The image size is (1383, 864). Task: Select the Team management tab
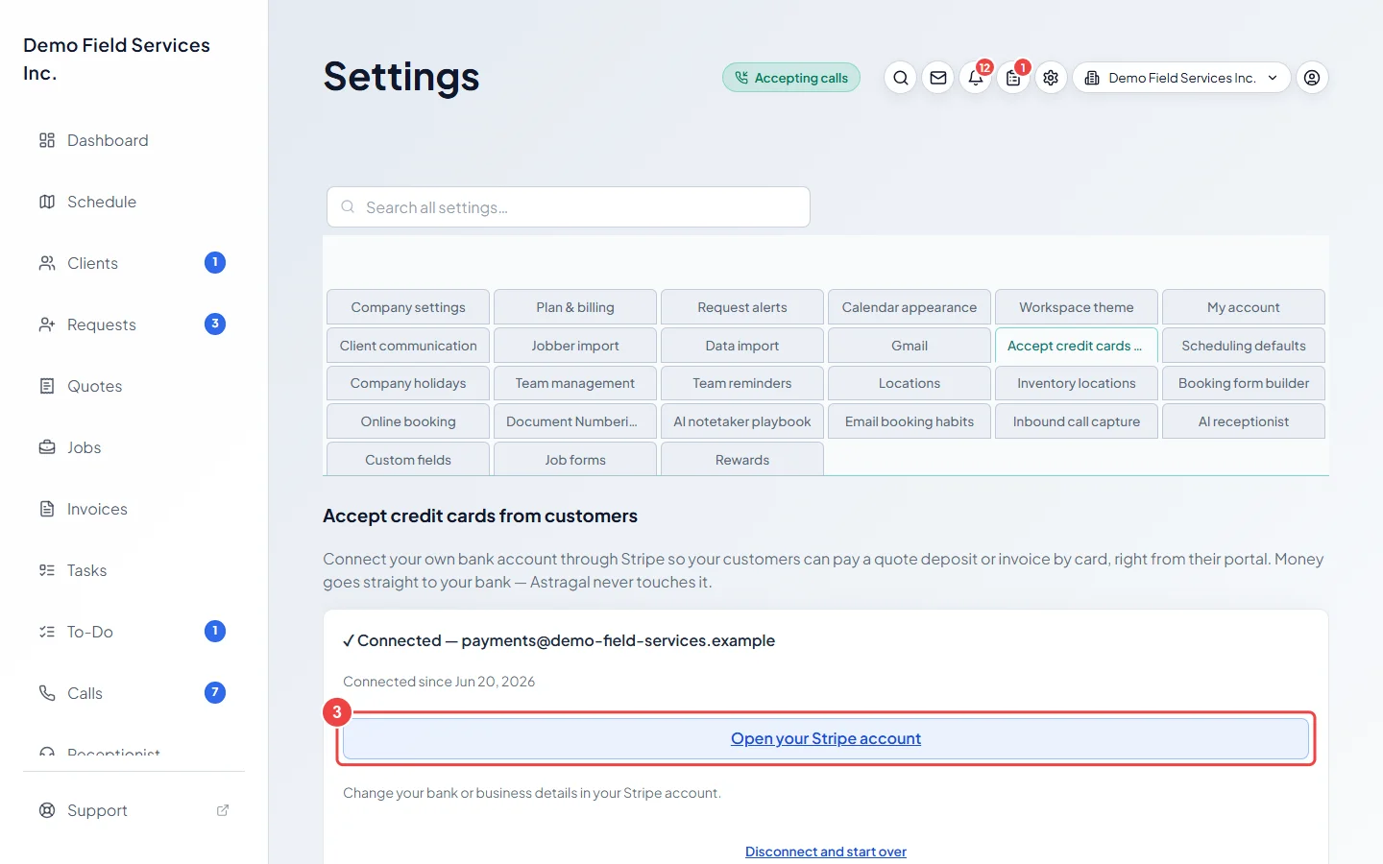[x=575, y=383]
